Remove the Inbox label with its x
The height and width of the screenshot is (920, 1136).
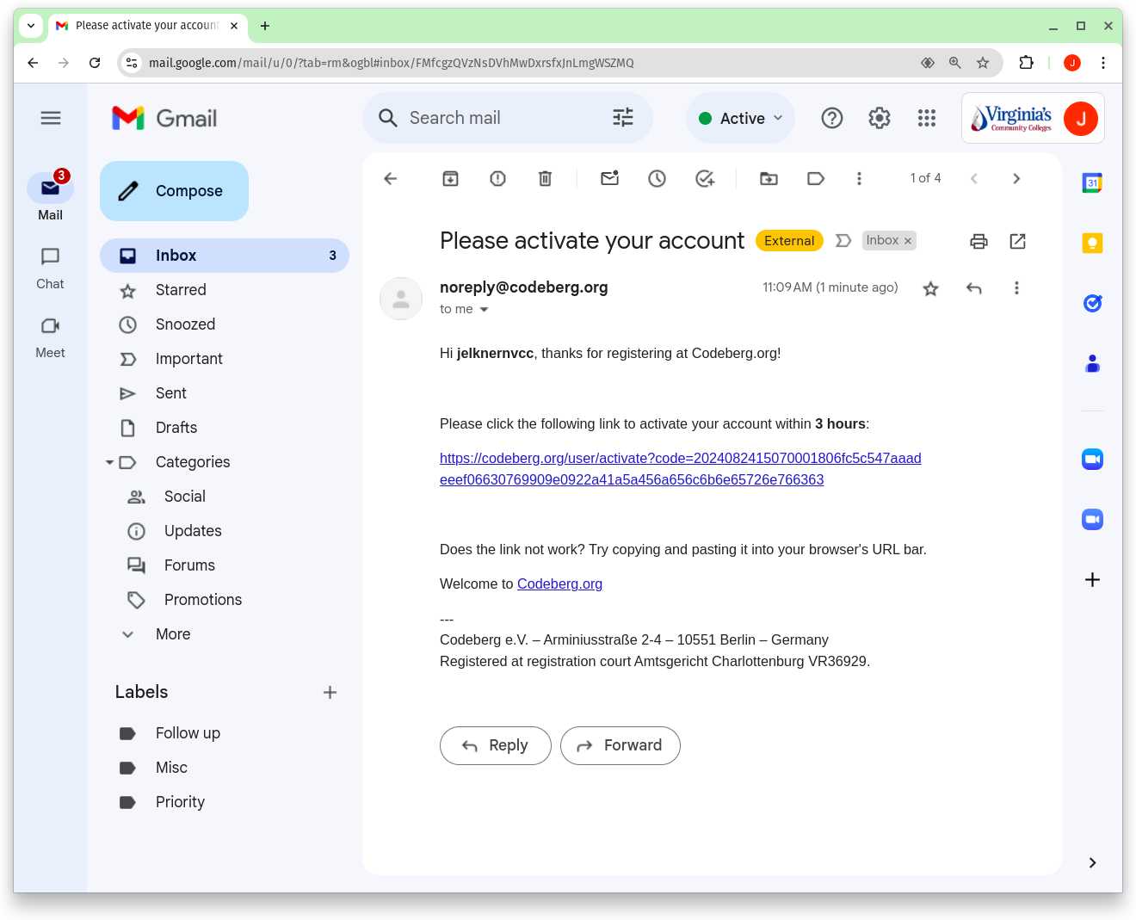(x=908, y=241)
